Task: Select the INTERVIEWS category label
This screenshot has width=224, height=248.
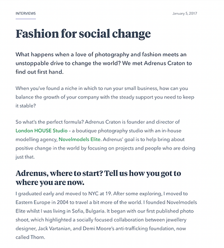Action: [26, 13]
